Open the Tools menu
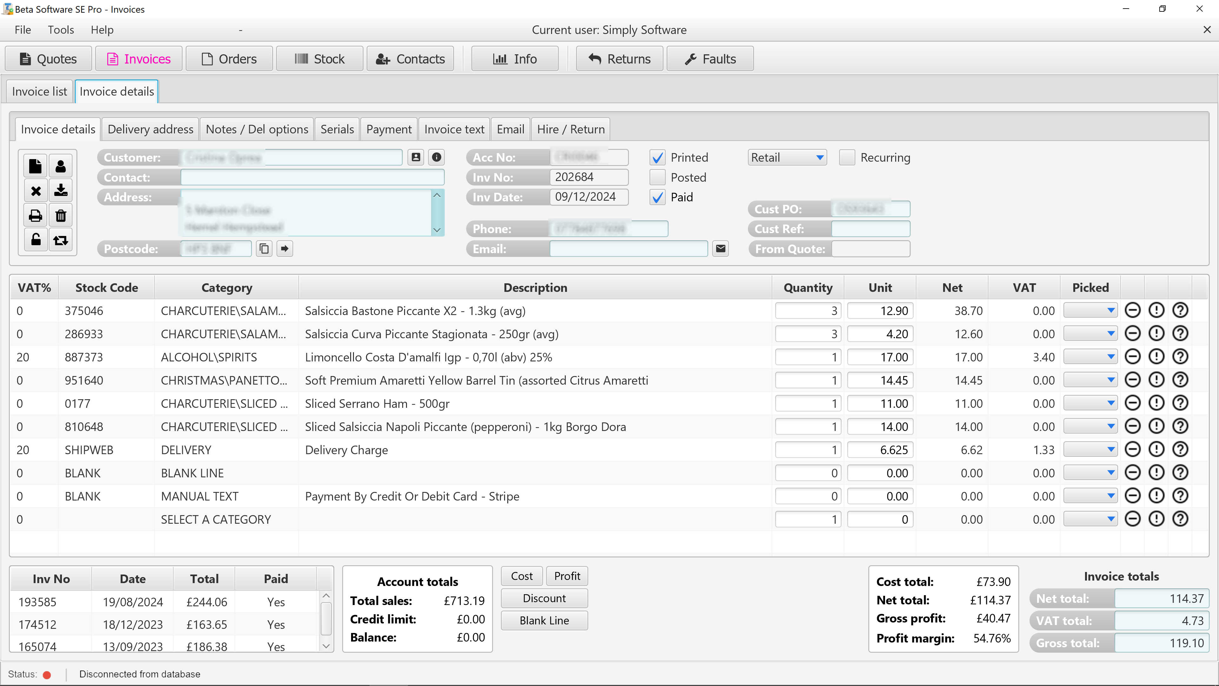1219x686 pixels. (x=61, y=29)
